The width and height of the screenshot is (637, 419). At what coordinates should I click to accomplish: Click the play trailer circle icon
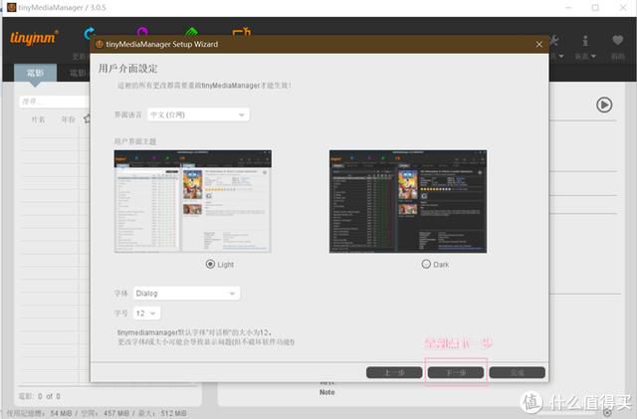[604, 105]
